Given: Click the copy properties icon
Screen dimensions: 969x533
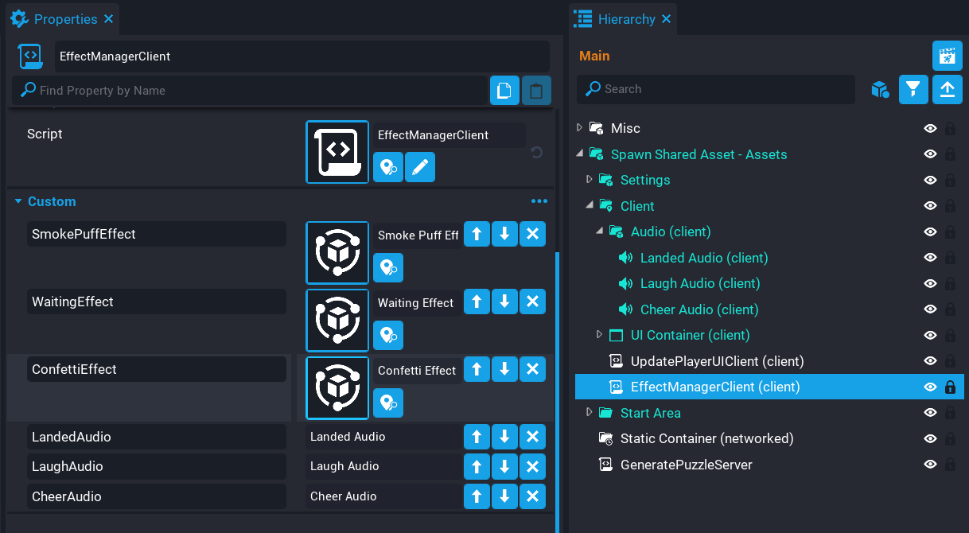Looking at the screenshot, I should (504, 91).
